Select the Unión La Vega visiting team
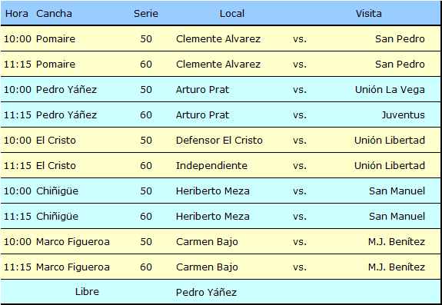 tap(390, 90)
